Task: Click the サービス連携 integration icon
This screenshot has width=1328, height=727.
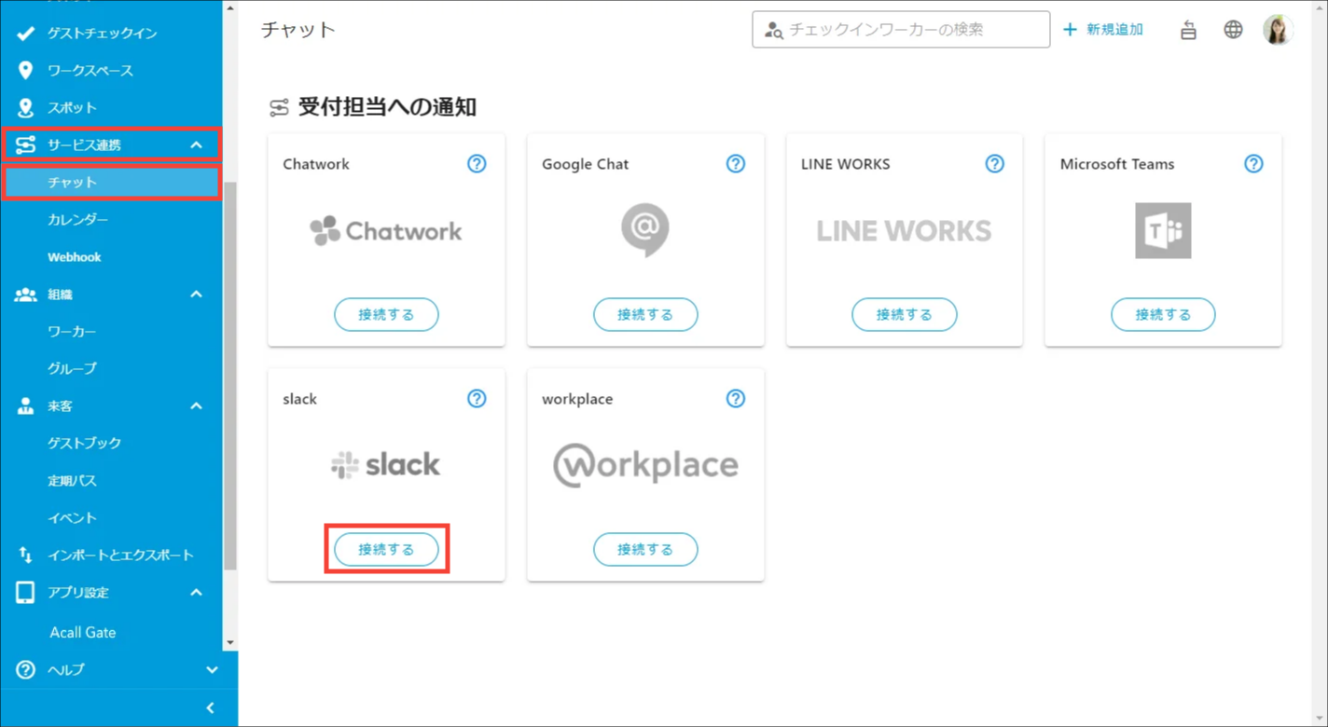Action: click(25, 145)
